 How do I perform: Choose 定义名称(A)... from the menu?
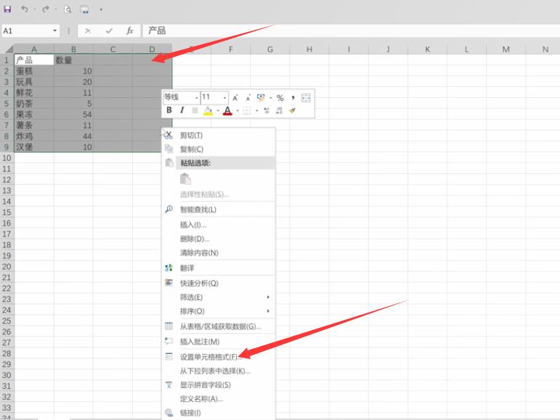[219, 399]
